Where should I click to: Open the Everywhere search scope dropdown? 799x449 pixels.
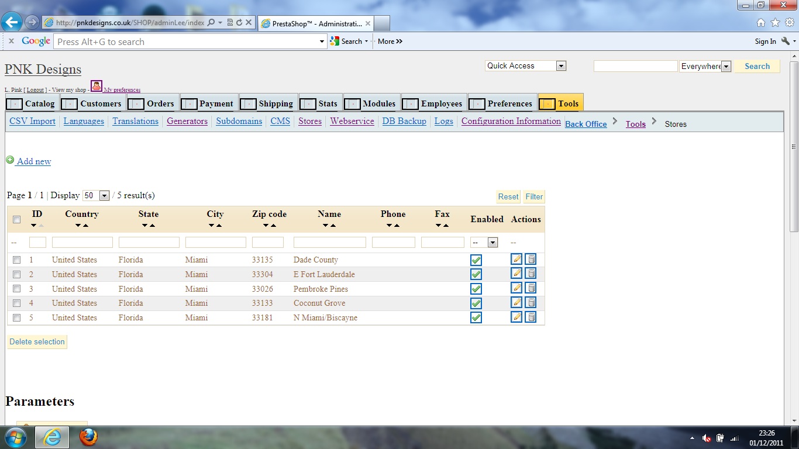point(705,67)
